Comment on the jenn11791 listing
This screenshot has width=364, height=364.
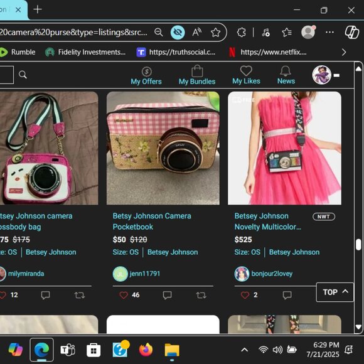pyautogui.click(x=167, y=295)
